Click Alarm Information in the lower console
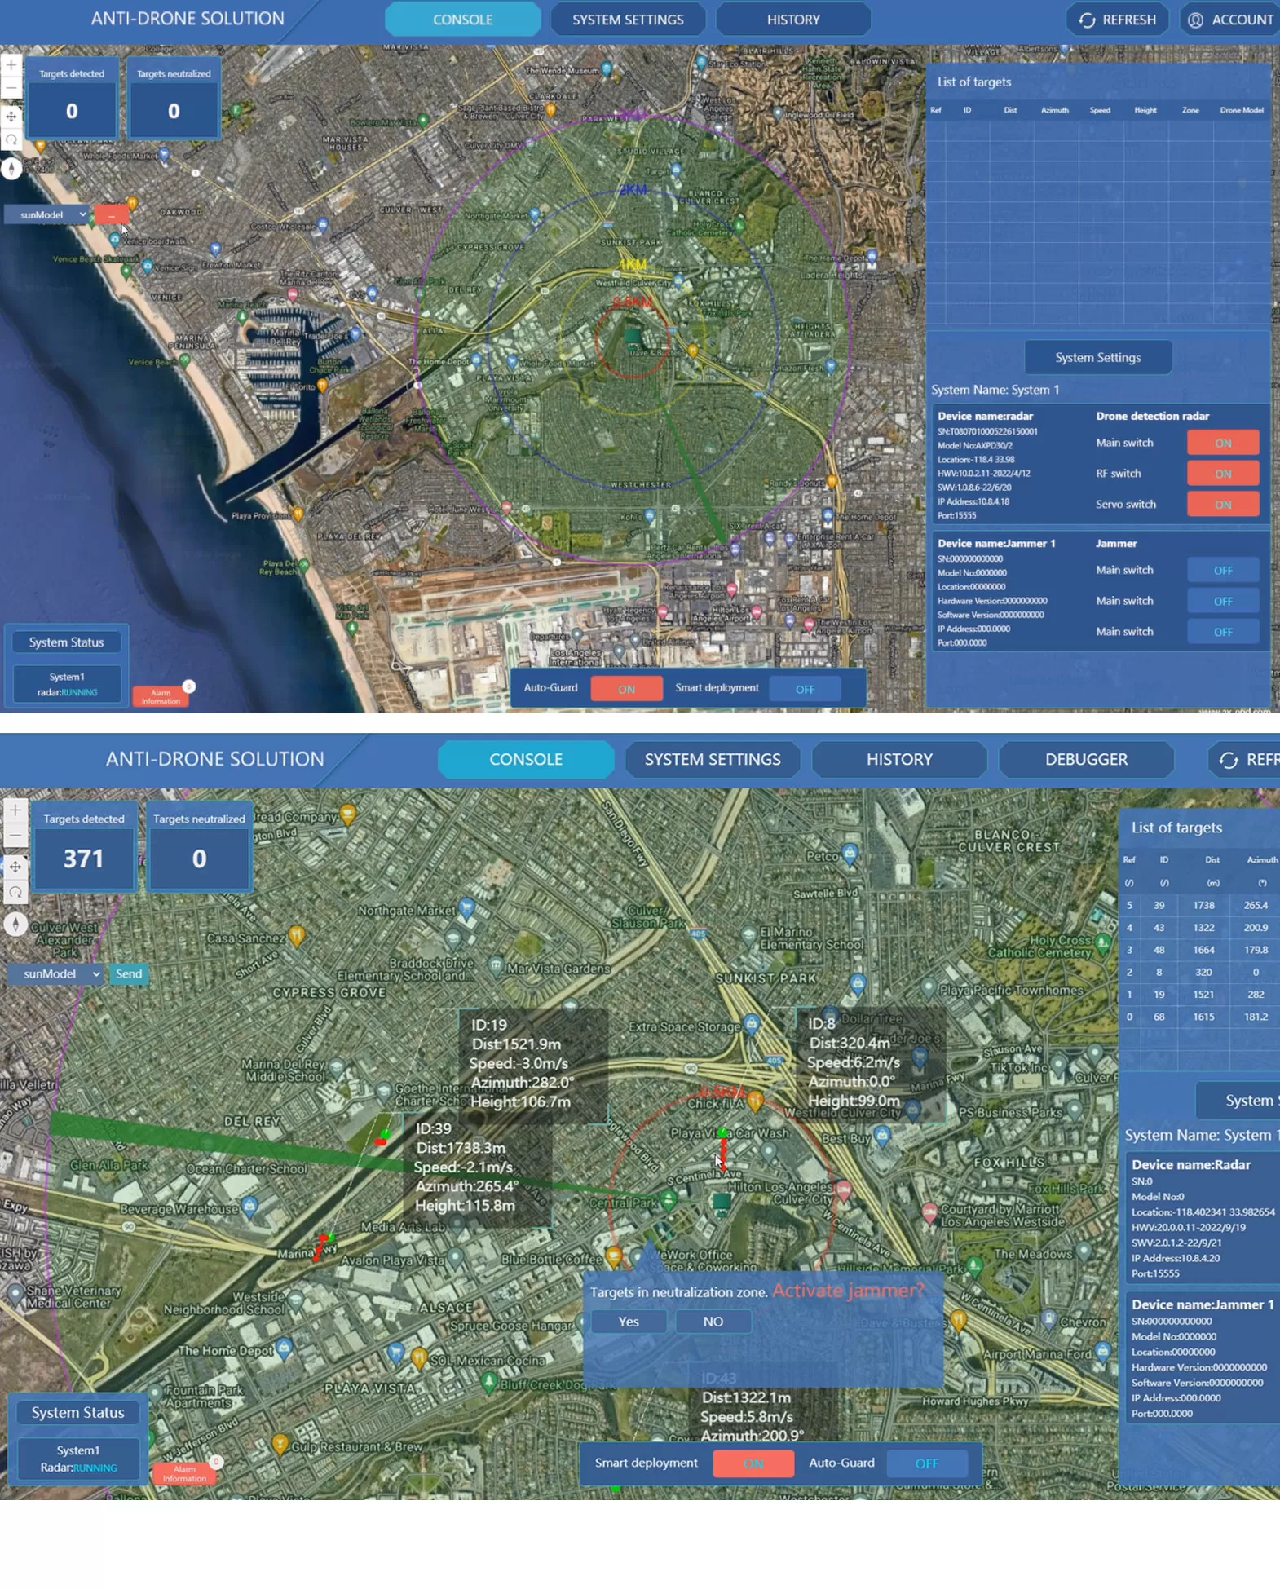Screen dimensions: 1280x1589 point(184,1473)
